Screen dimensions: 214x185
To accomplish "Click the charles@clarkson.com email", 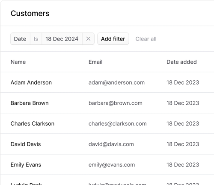I will [x=118, y=123].
